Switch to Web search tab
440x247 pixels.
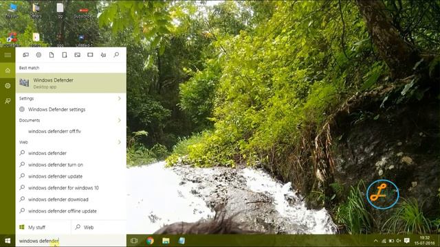[99, 227]
